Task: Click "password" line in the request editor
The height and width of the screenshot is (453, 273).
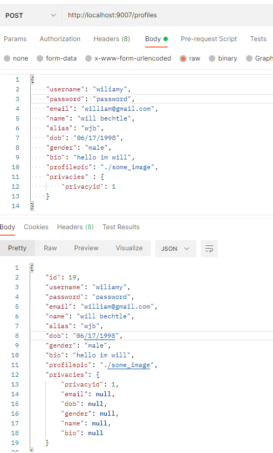Action: point(90,99)
